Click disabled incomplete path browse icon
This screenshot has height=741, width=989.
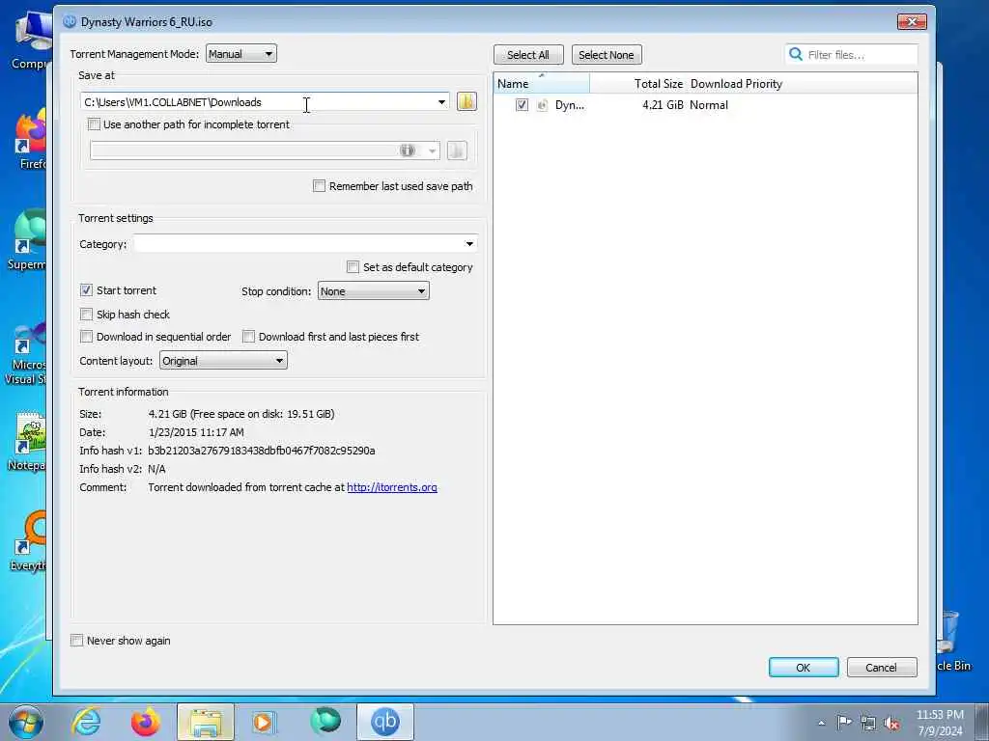(457, 151)
